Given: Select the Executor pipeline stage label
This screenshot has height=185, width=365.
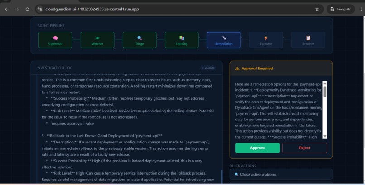Looking at the screenshot, I should [266, 44].
